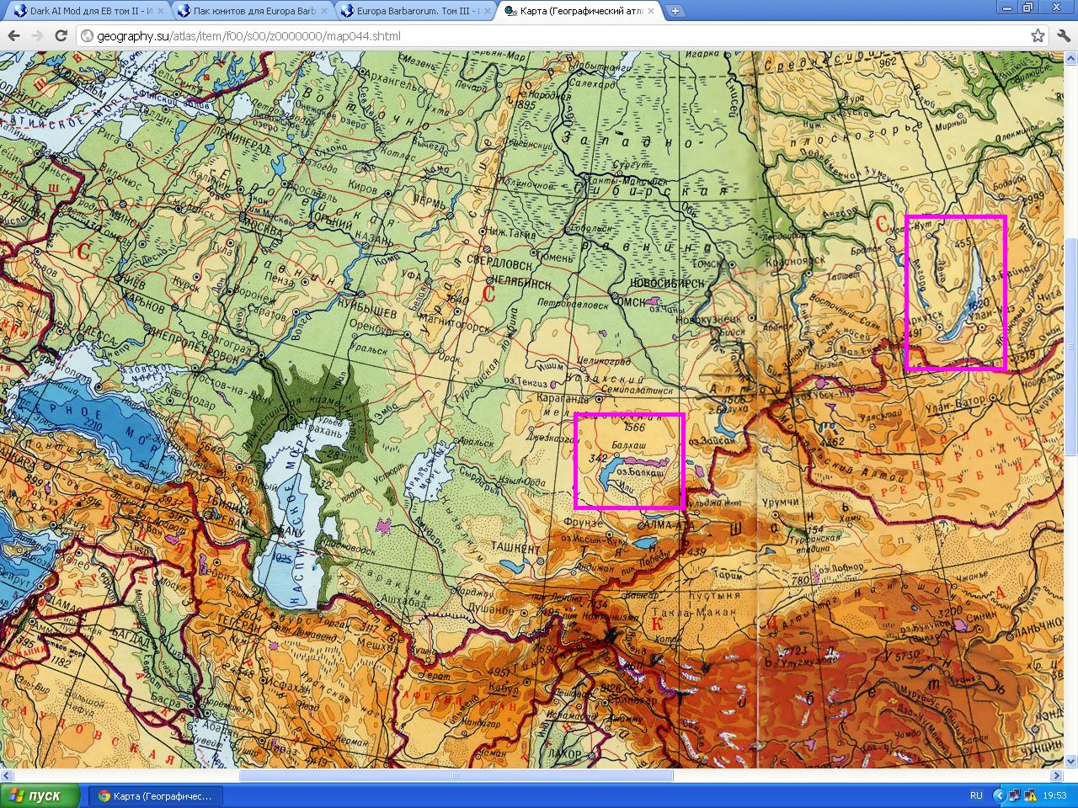Click the page icon in the address bar

coord(88,36)
